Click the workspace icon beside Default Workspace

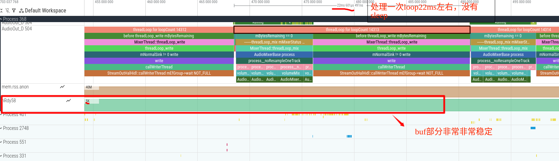tap(21, 11)
